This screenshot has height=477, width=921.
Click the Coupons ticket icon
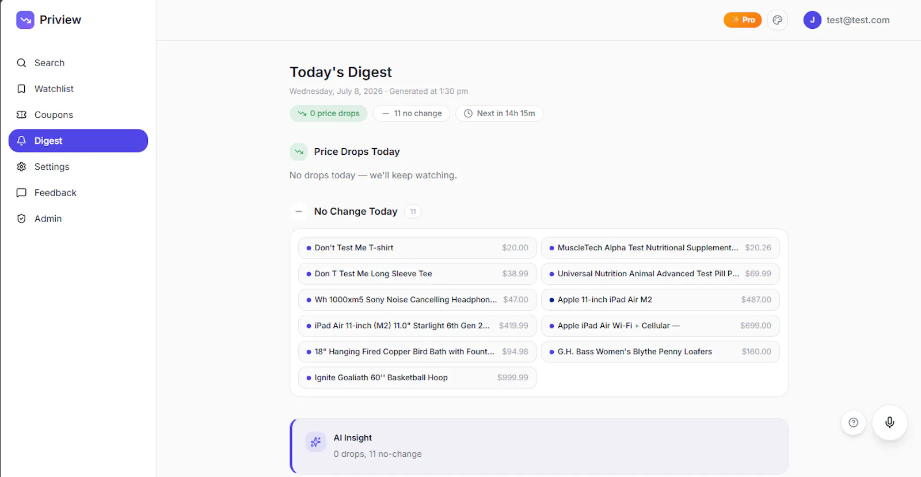(x=21, y=115)
